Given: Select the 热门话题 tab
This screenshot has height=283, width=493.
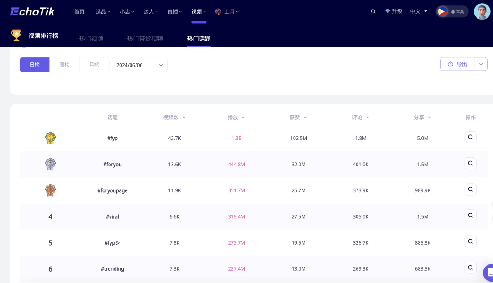Looking at the screenshot, I should (199, 39).
